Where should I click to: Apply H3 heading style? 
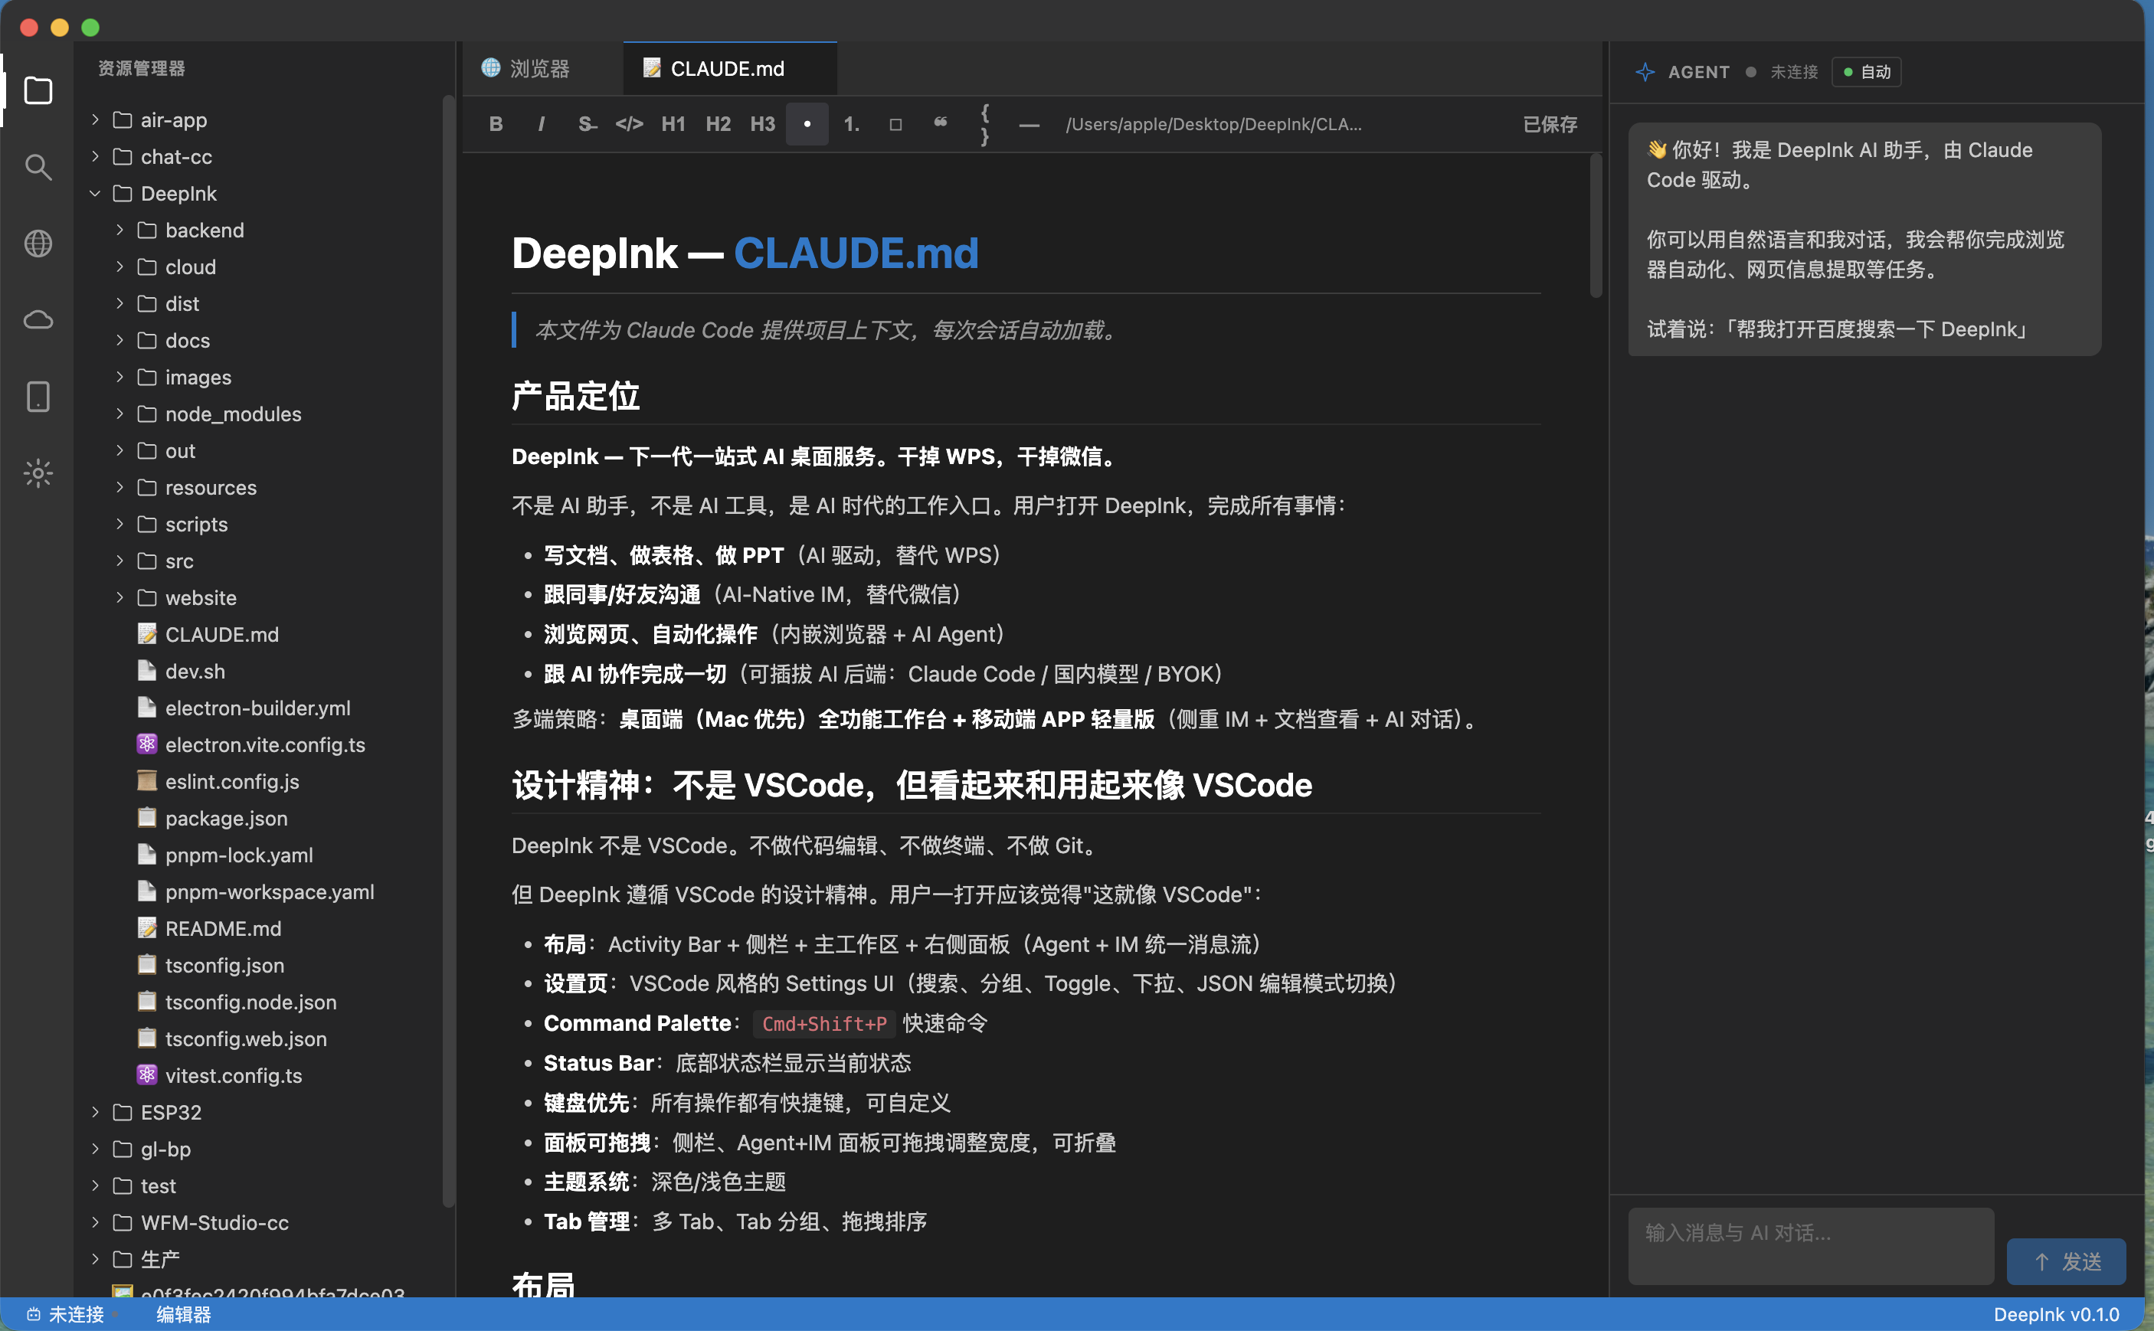click(x=762, y=124)
